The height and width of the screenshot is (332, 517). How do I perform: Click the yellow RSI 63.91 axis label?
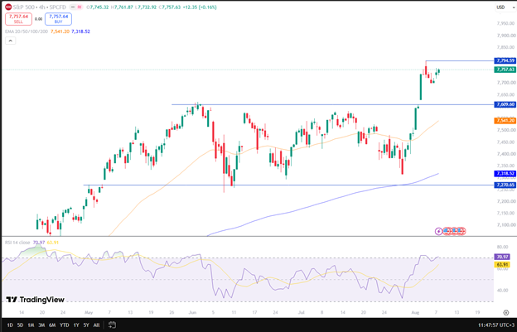(x=502, y=264)
